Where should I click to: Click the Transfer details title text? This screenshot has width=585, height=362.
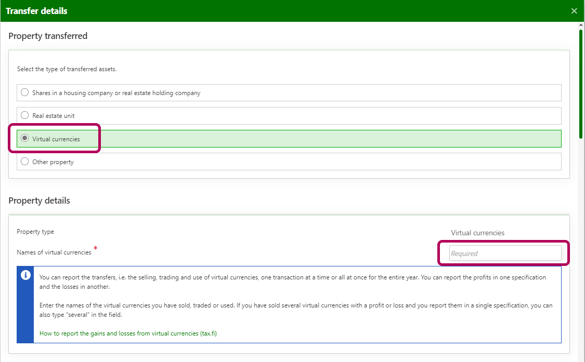(36, 11)
